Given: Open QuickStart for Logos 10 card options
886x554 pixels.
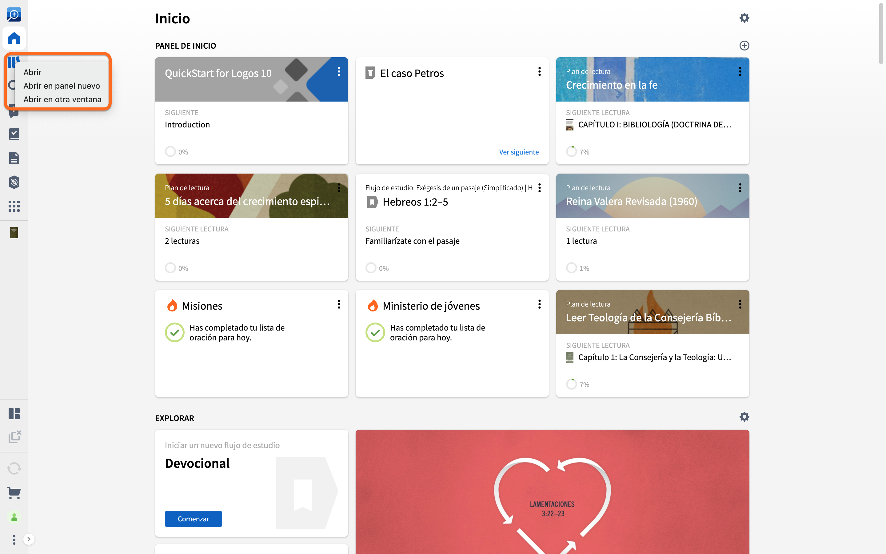Looking at the screenshot, I should 339,71.
